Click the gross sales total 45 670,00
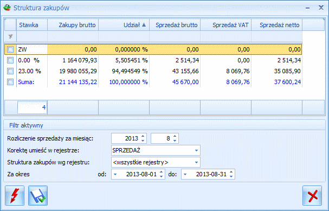 (185, 82)
